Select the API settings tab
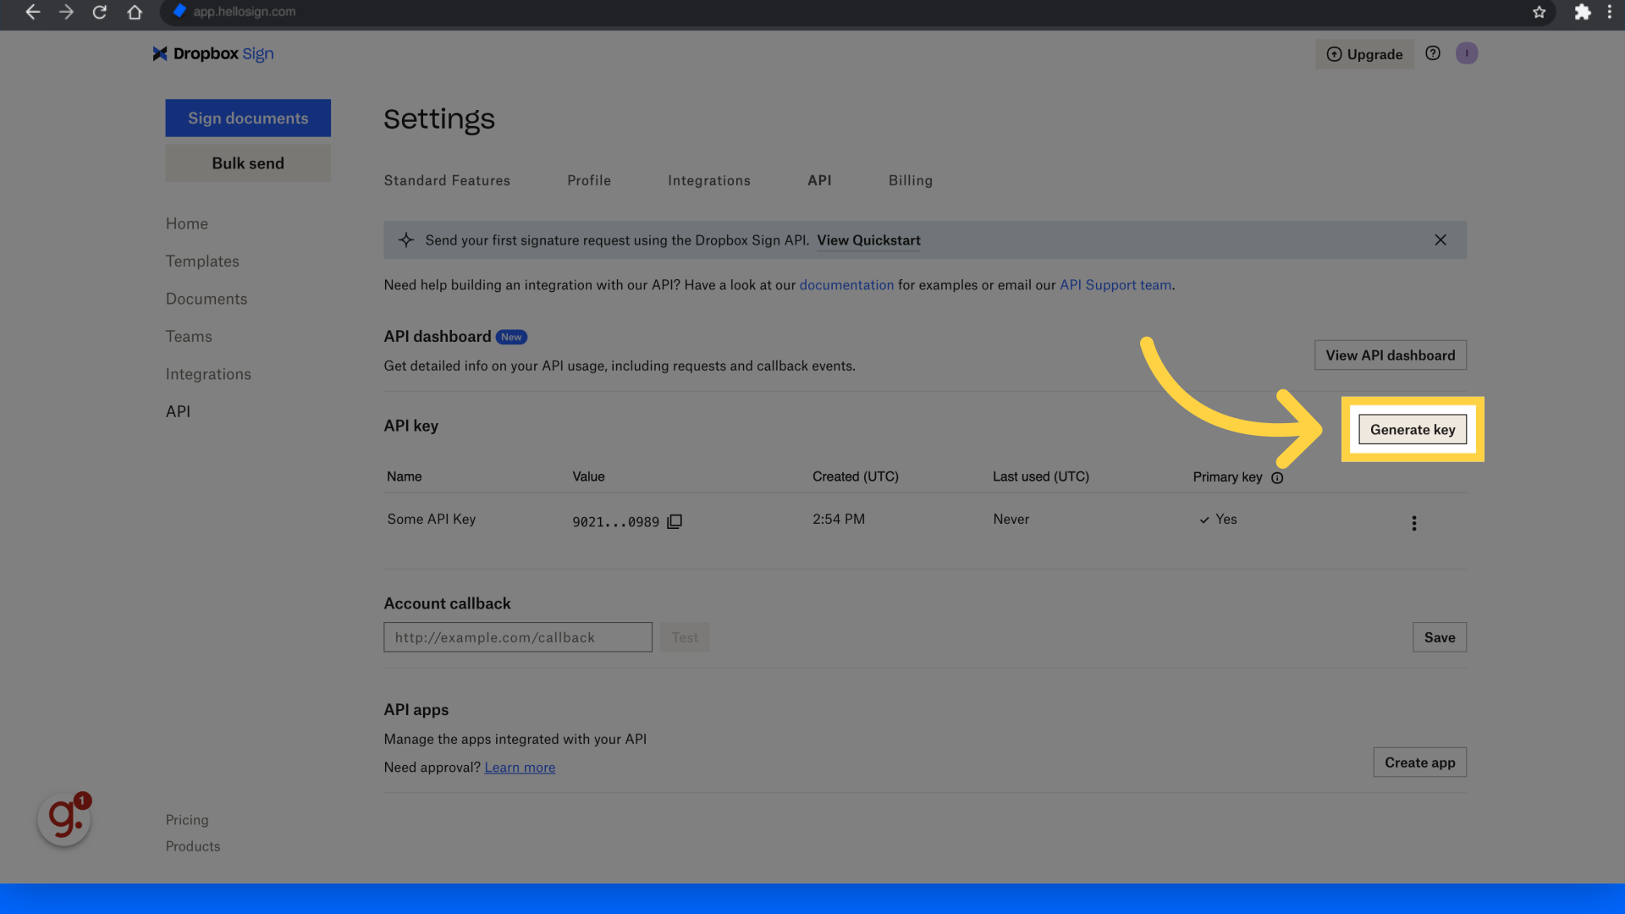The width and height of the screenshot is (1625, 914). [x=819, y=180]
